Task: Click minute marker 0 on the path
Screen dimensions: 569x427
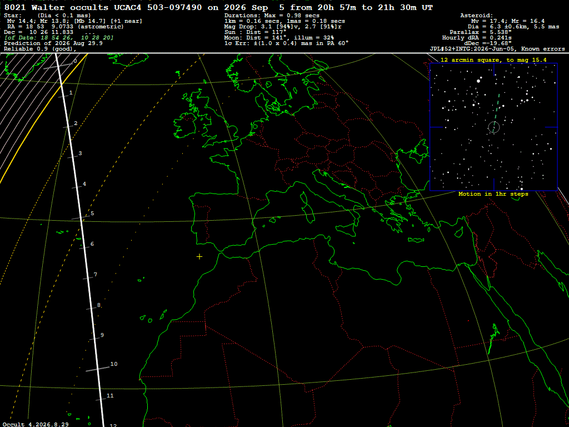Action: 75,61
